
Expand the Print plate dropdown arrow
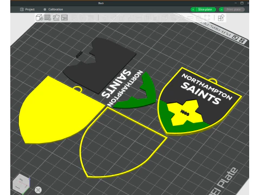pyautogui.click(x=222, y=9)
